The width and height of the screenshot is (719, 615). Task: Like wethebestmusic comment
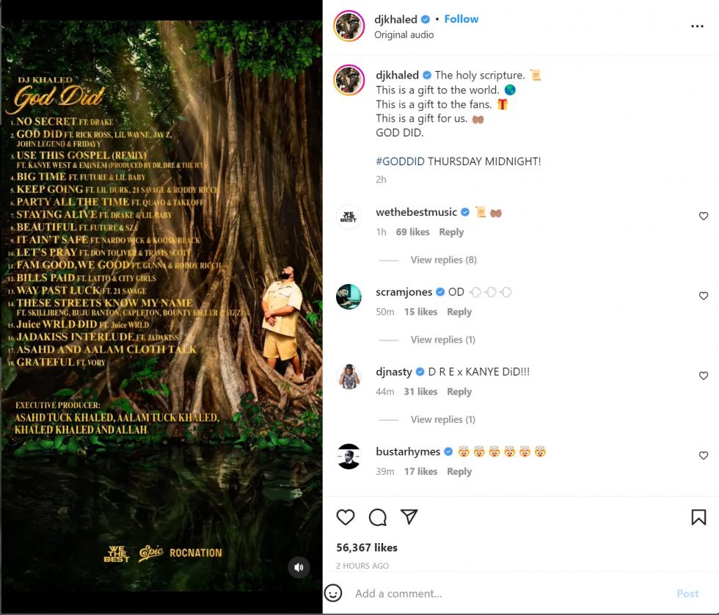click(703, 216)
